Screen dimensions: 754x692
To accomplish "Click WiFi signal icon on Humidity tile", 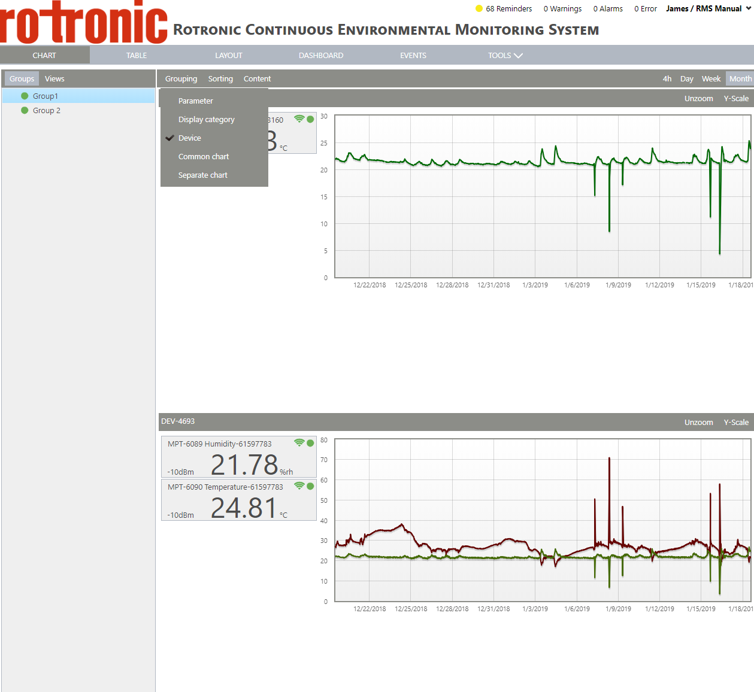I will [x=299, y=443].
